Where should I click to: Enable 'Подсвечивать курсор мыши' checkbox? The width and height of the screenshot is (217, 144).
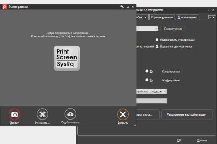pyautogui.click(x=157, y=40)
